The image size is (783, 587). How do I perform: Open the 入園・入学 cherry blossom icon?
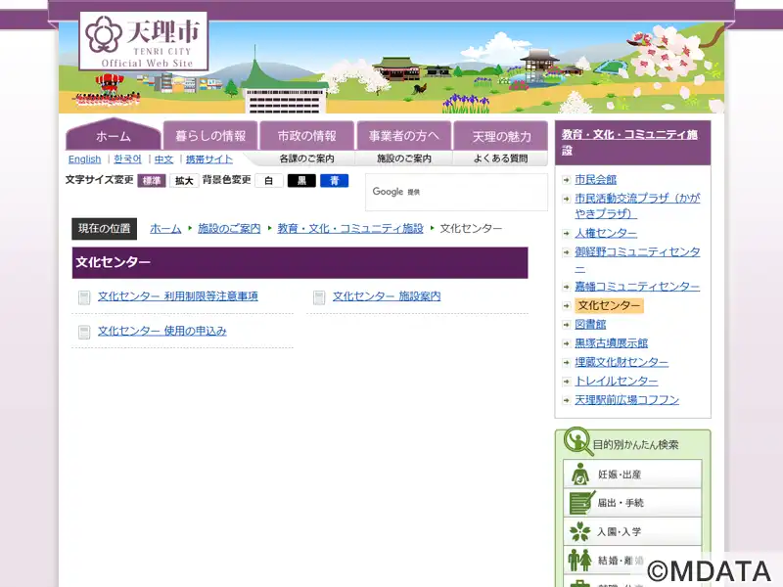tap(580, 531)
